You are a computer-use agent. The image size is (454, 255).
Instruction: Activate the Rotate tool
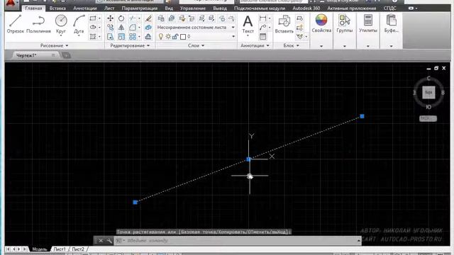click(x=121, y=18)
